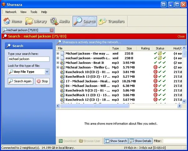Click the window mode switch button in title bar
Viewport: 188px width, 151px height.
[x=164, y=5]
